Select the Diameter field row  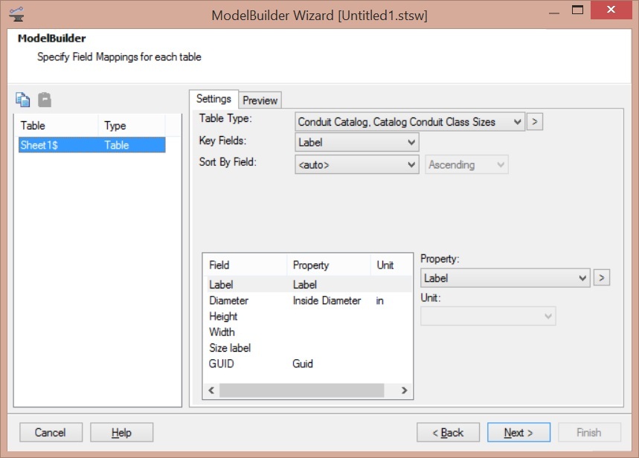point(309,300)
